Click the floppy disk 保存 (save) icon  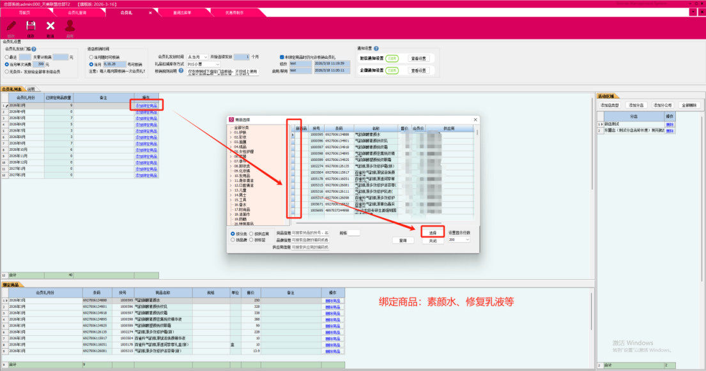click(31, 26)
